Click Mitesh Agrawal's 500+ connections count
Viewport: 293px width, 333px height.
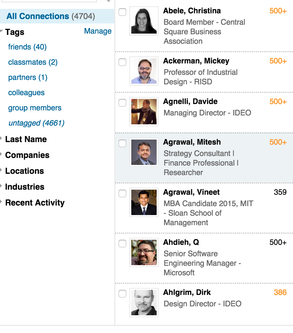278,142
